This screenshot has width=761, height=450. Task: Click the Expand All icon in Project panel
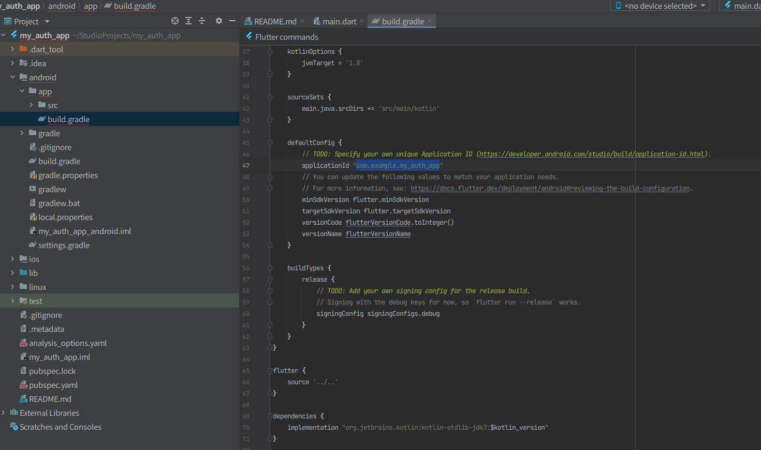pos(188,21)
